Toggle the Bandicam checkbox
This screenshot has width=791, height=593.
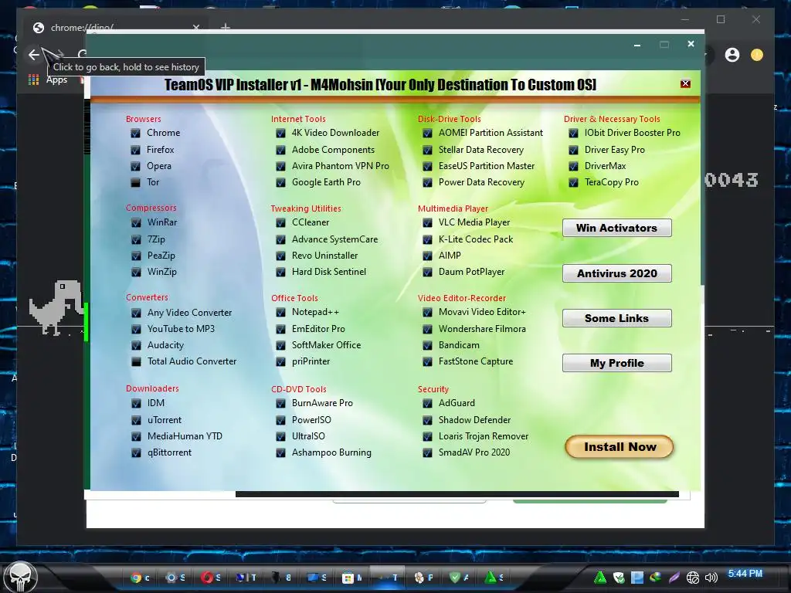tap(427, 345)
